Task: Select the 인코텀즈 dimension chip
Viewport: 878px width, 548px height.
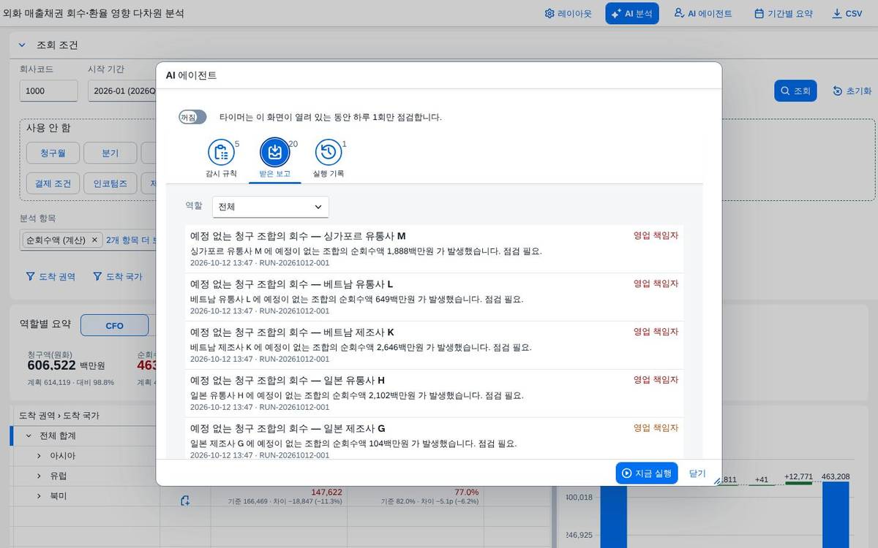Action: click(x=110, y=183)
